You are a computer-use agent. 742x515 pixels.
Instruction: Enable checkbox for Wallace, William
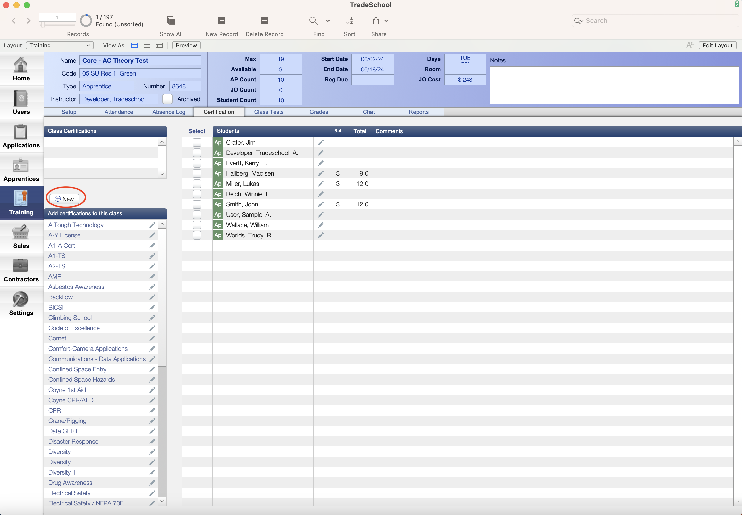pyautogui.click(x=197, y=225)
